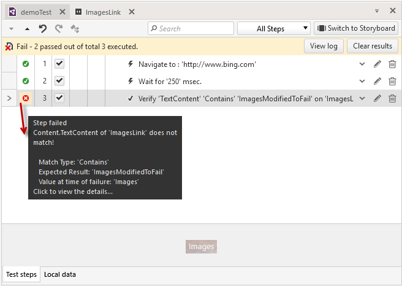Expand the Navigate to step details
Screen dimensions: 402x286
(x=362, y=64)
